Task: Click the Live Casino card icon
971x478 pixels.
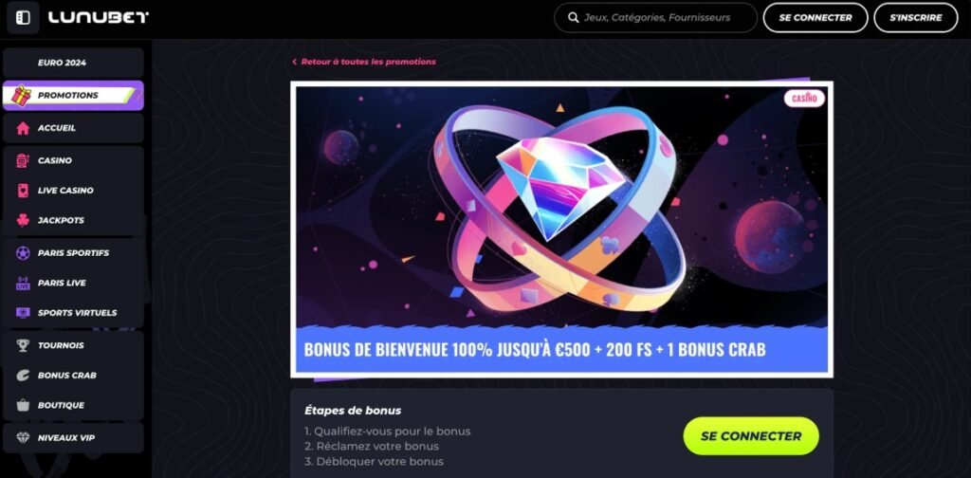Action: [x=23, y=191]
